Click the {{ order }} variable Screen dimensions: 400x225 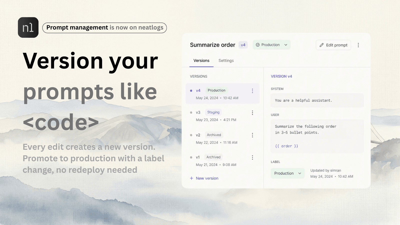pyautogui.click(x=286, y=146)
